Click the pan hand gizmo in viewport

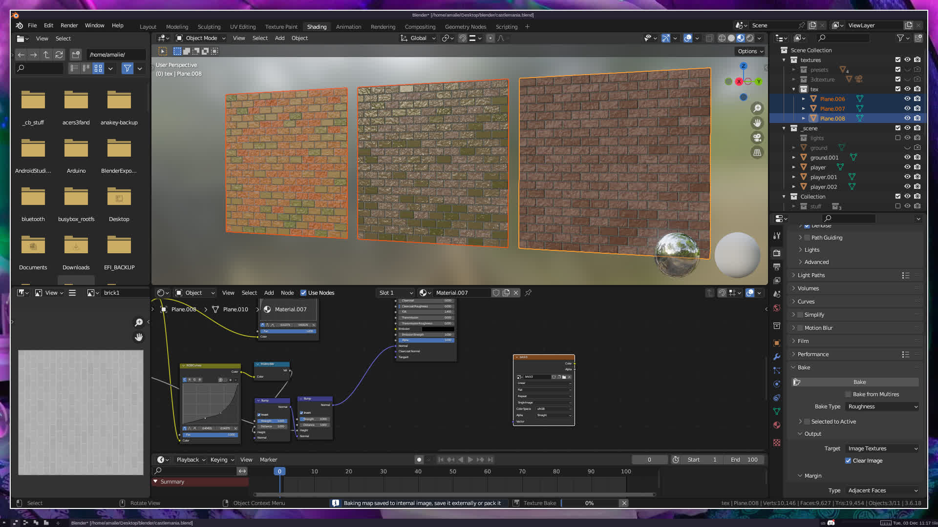click(757, 123)
